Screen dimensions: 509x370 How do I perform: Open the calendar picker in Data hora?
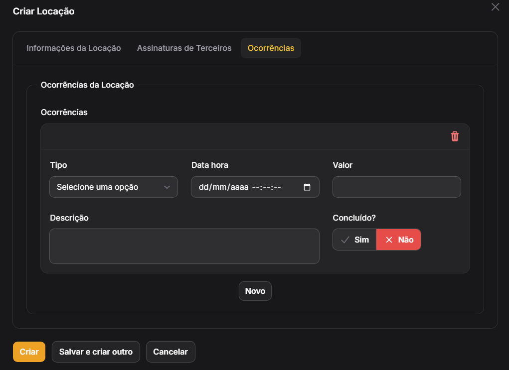click(307, 187)
